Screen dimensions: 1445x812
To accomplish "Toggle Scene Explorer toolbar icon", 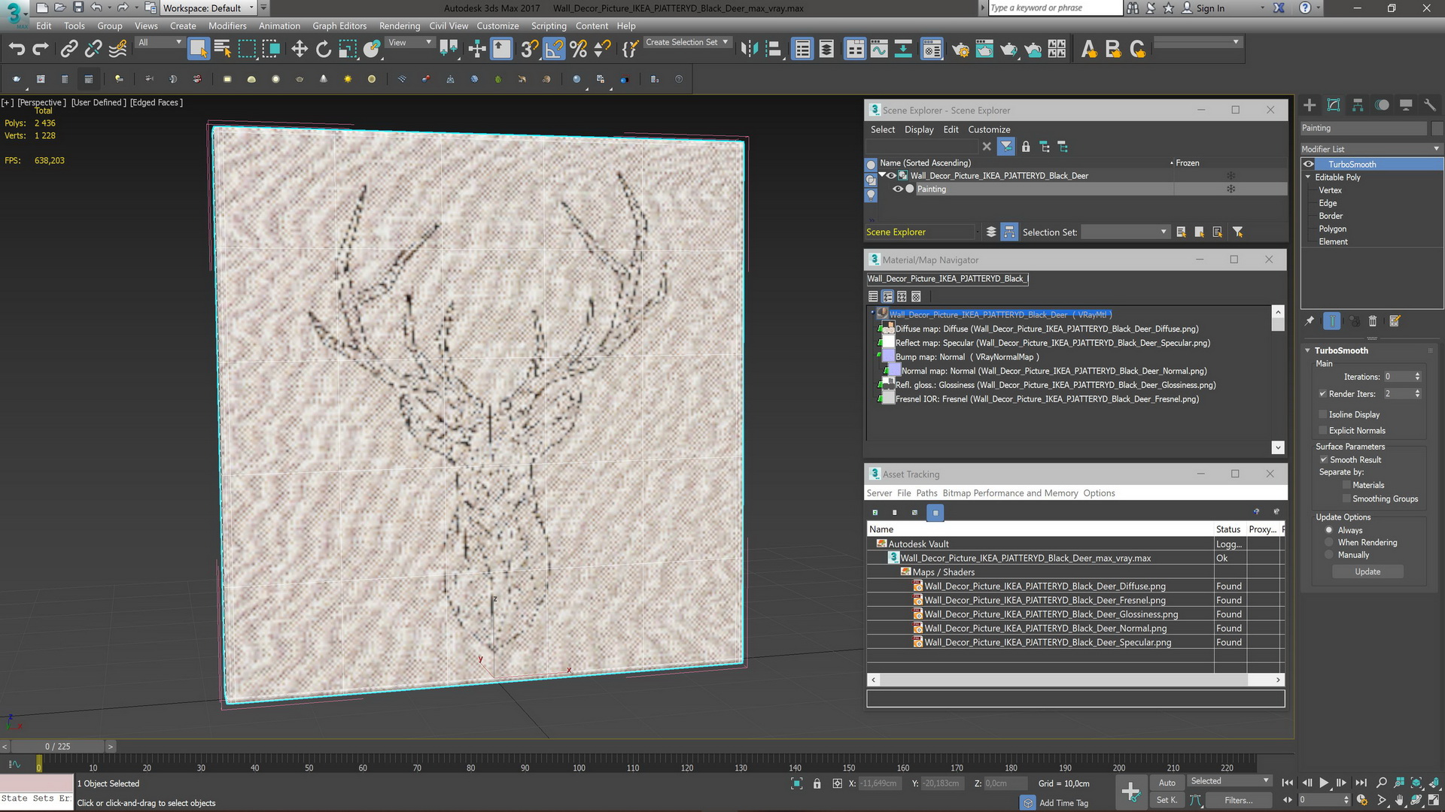I will click(x=802, y=50).
